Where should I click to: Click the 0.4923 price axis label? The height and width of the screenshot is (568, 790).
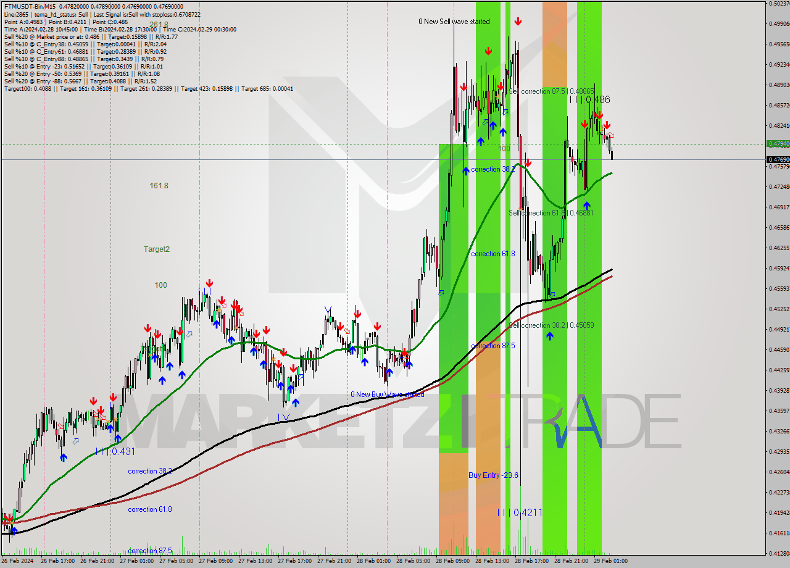point(779,64)
